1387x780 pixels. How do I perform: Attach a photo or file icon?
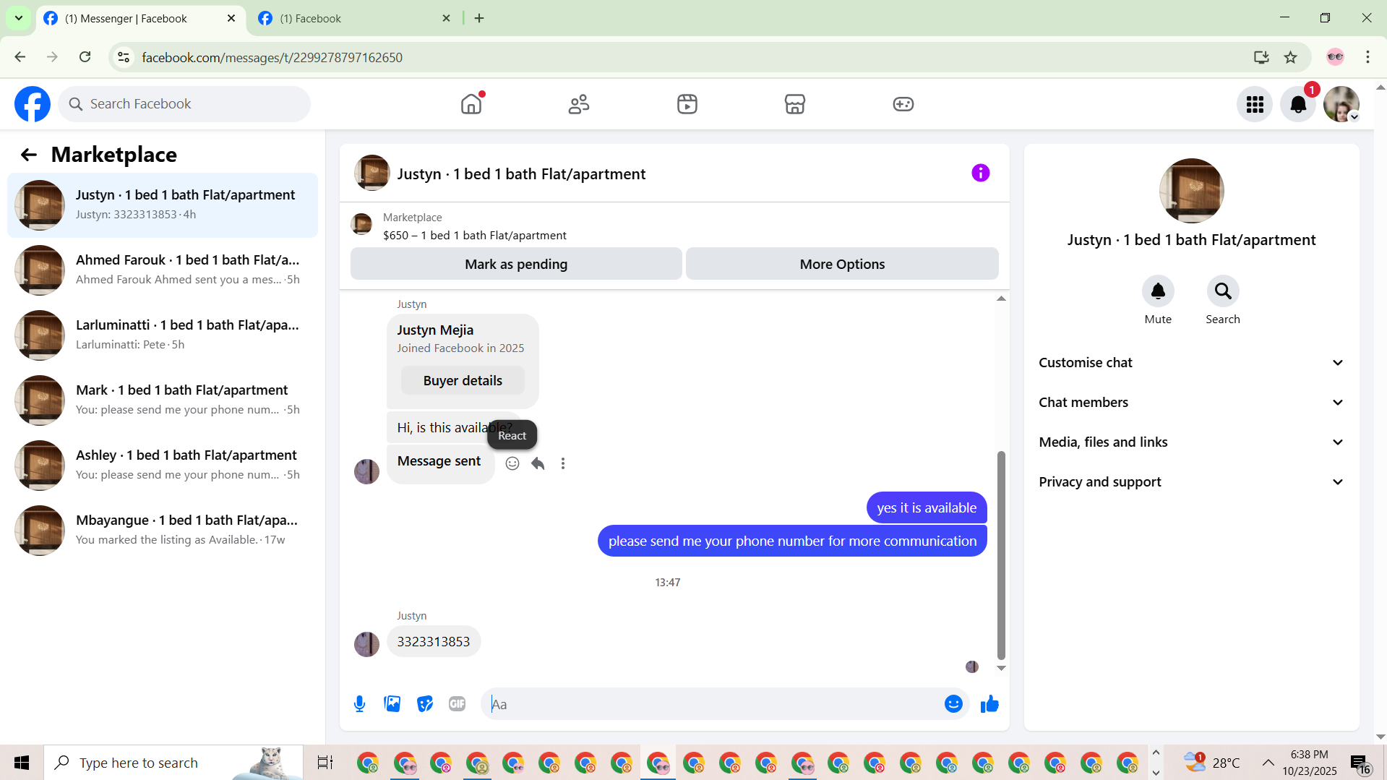(392, 704)
